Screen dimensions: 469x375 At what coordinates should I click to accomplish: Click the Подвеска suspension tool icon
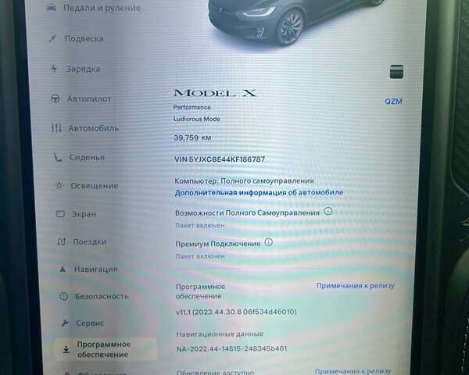tap(52, 38)
